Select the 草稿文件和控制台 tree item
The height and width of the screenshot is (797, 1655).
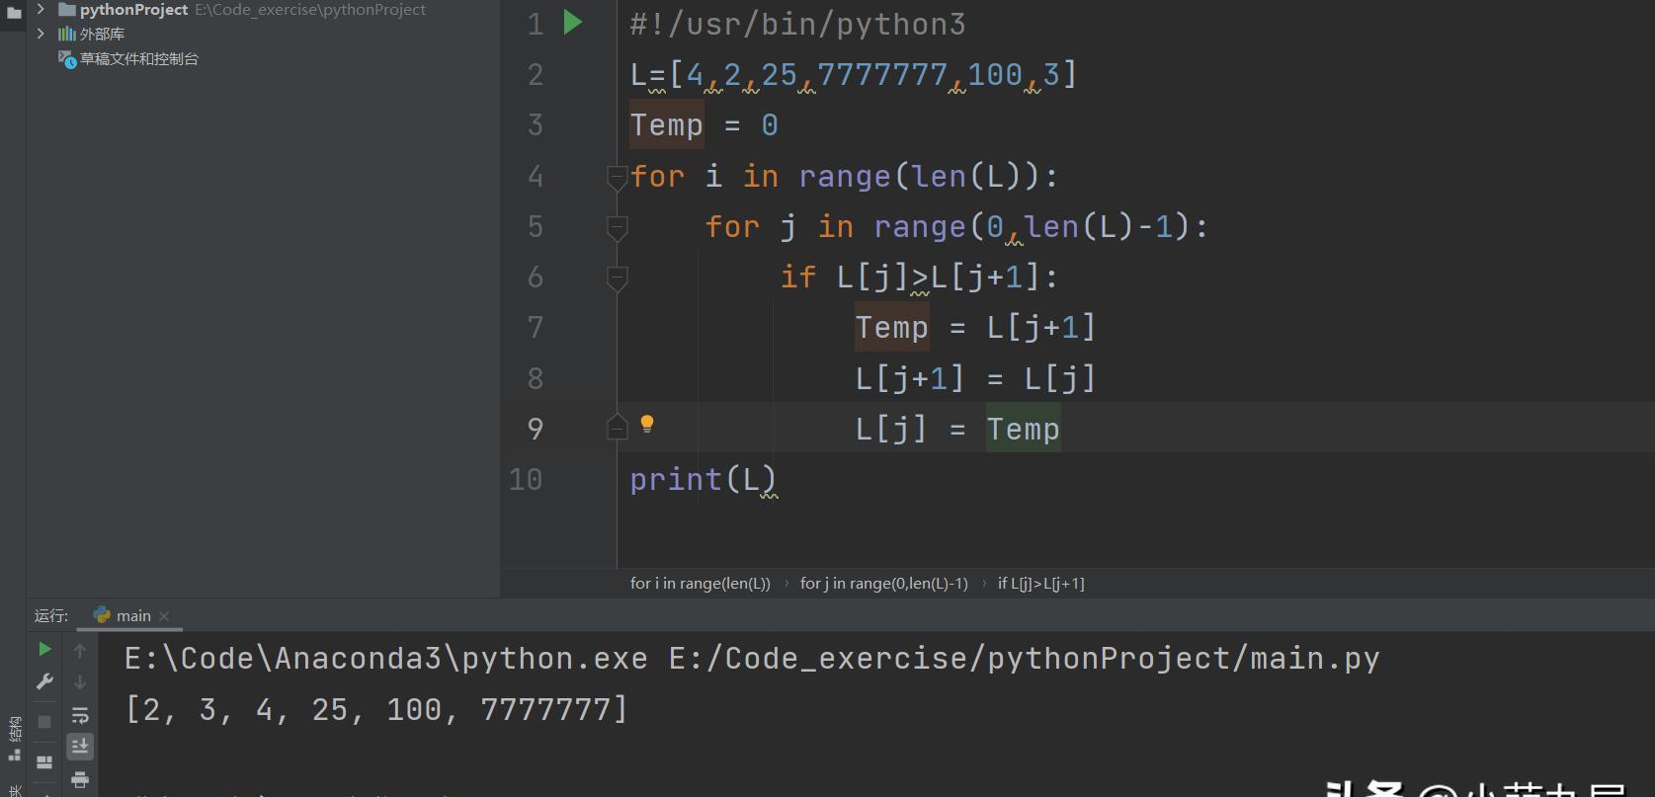139,59
